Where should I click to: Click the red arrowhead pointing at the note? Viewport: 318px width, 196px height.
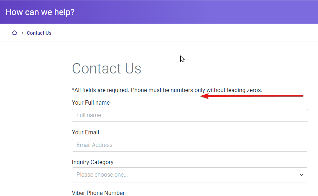204,96
